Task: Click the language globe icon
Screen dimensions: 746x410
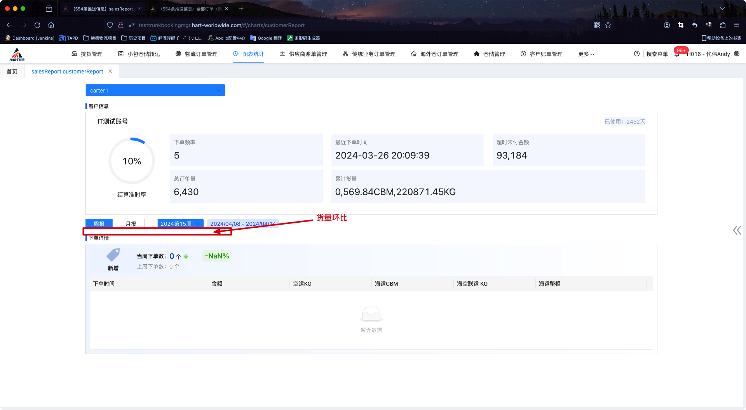Action: click(x=737, y=54)
